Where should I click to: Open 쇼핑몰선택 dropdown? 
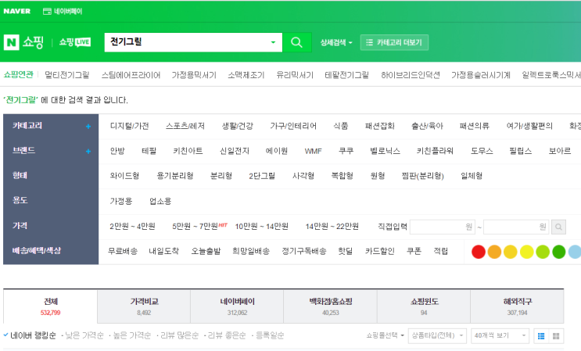coord(385,335)
